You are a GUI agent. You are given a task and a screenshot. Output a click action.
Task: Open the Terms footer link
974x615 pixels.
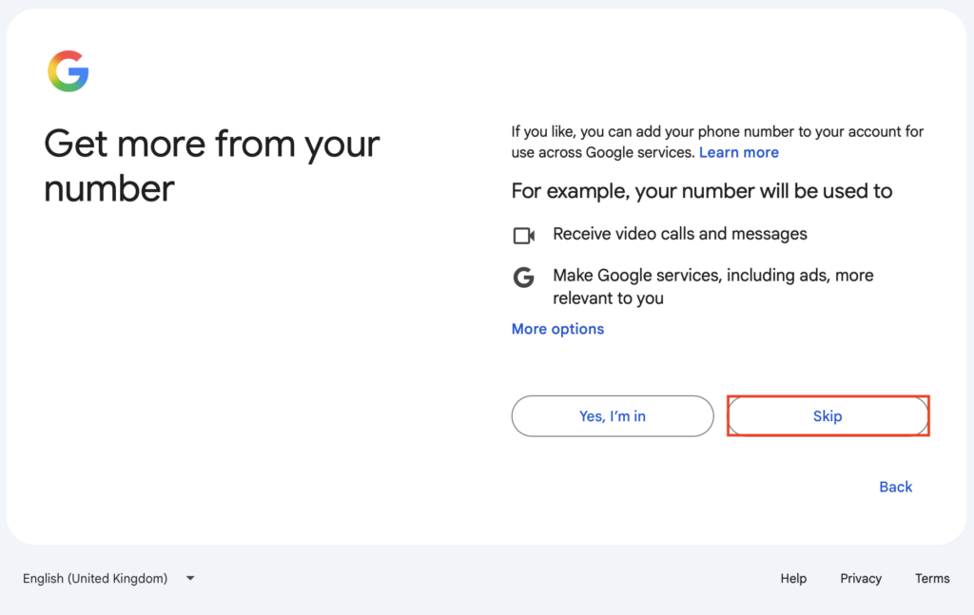932,578
